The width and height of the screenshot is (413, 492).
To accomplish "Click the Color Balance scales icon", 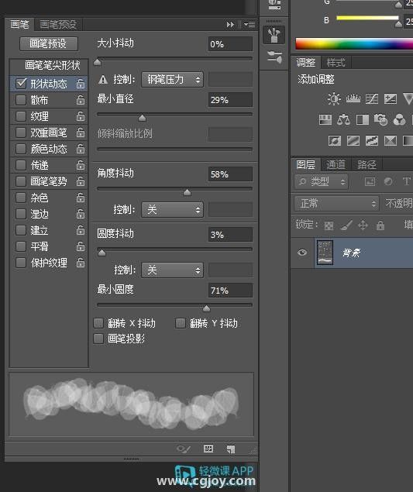I will point(343,119).
